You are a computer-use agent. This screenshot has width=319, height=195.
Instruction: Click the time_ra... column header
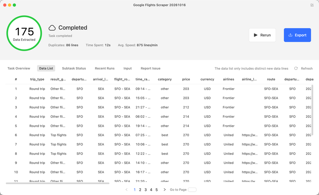tap(143, 79)
